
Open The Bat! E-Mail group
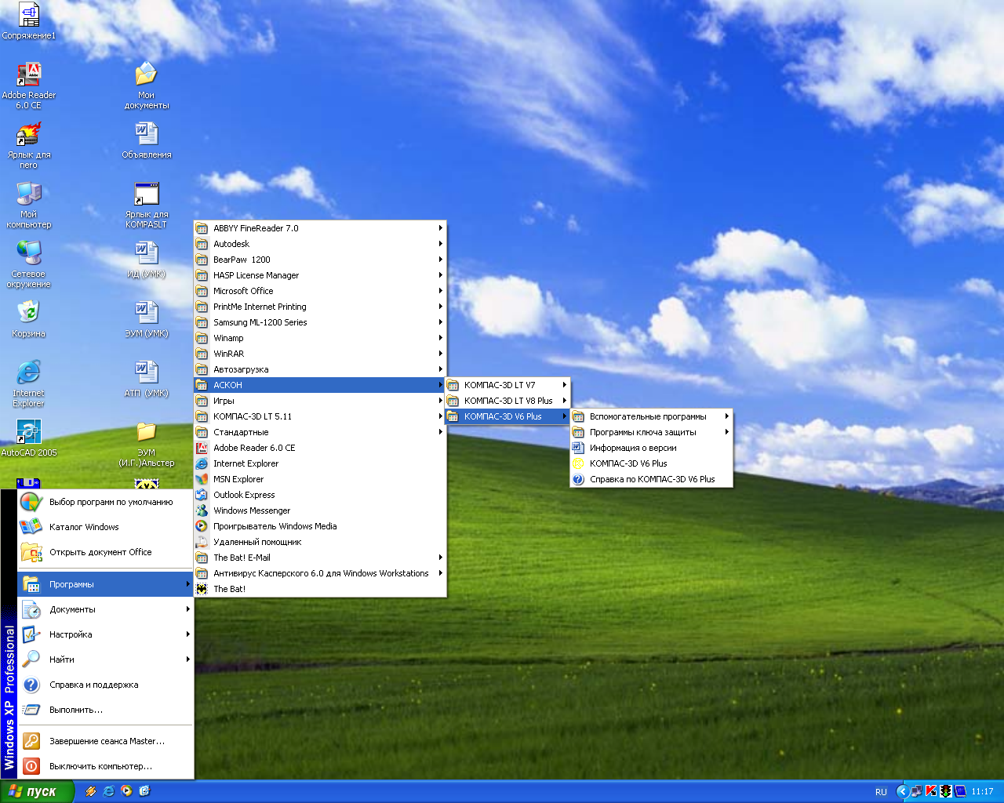[x=320, y=558]
